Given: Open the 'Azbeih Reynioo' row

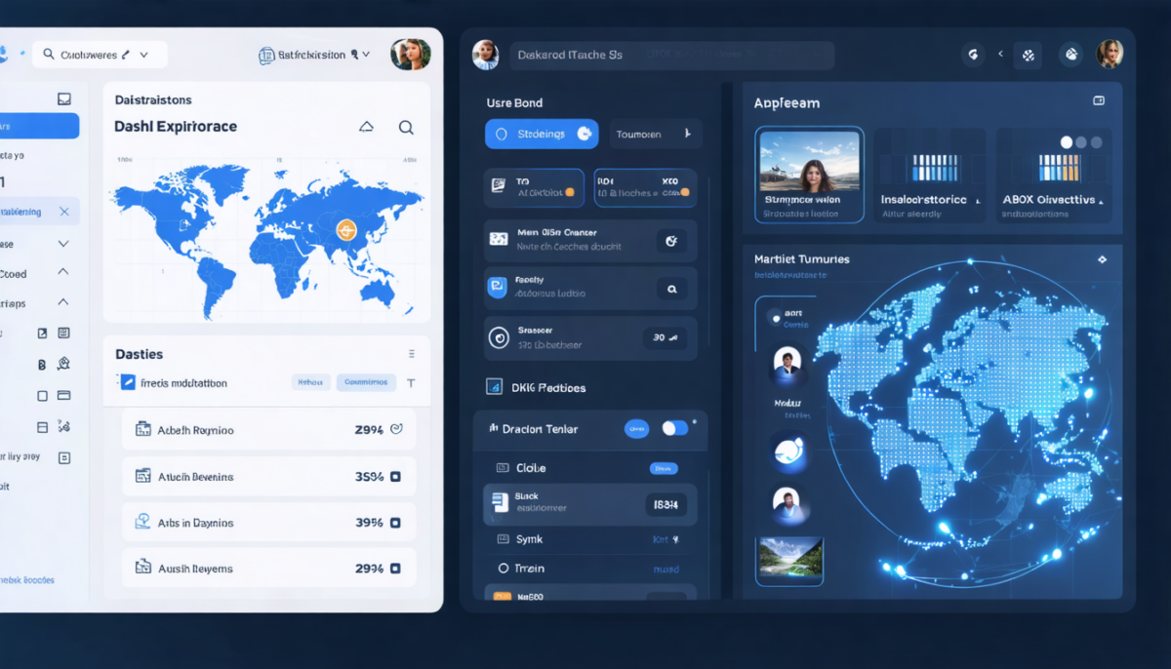Looking at the screenshot, I should coord(268,429).
